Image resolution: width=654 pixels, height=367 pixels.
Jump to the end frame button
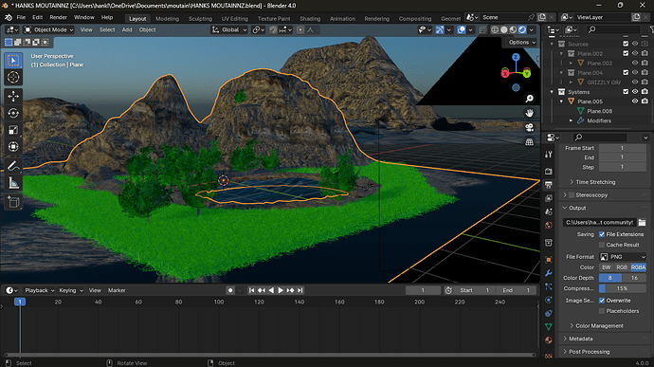click(300, 290)
